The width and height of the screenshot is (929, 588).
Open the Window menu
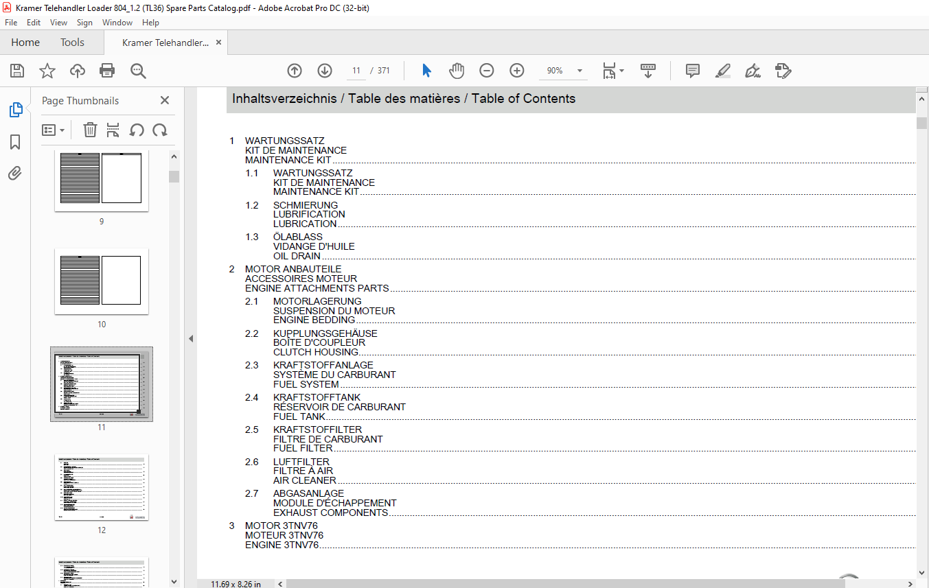click(117, 23)
